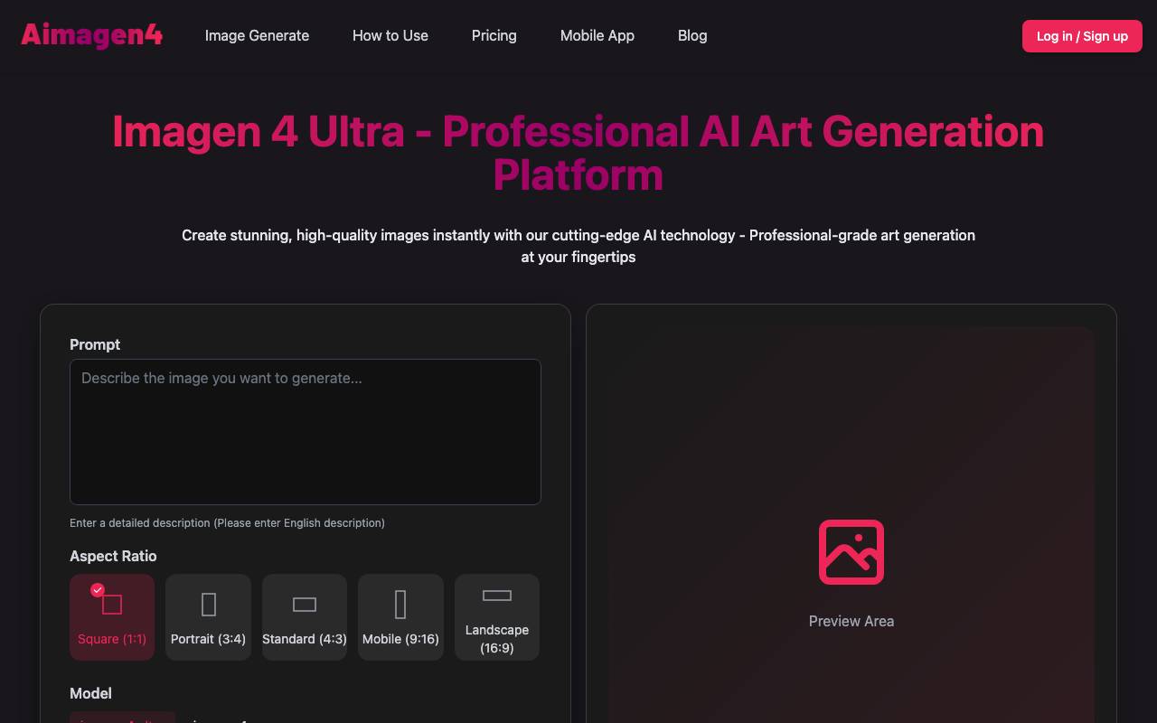This screenshot has width=1157, height=723.
Task: Click the "Enter a detailed description" helper text
Action: pyautogui.click(x=227, y=522)
